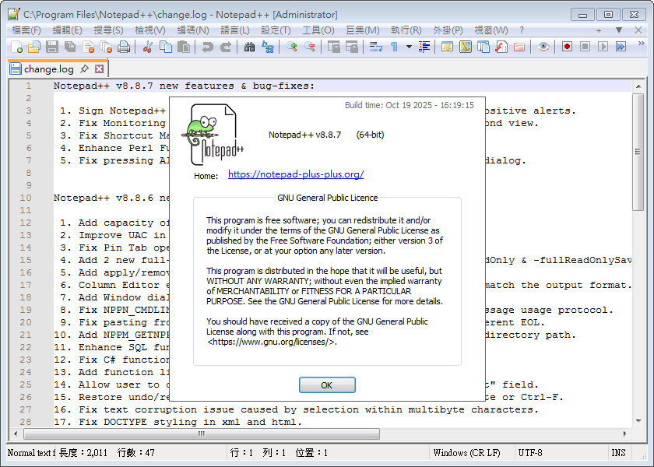Open the 搜尋(S) menu

pyautogui.click(x=108, y=30)
